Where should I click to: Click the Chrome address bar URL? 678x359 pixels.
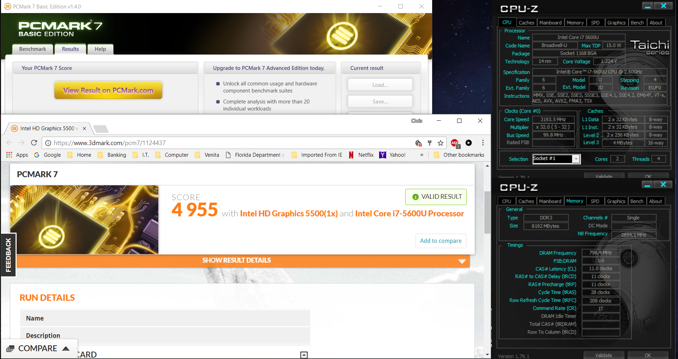pos(110,143)
